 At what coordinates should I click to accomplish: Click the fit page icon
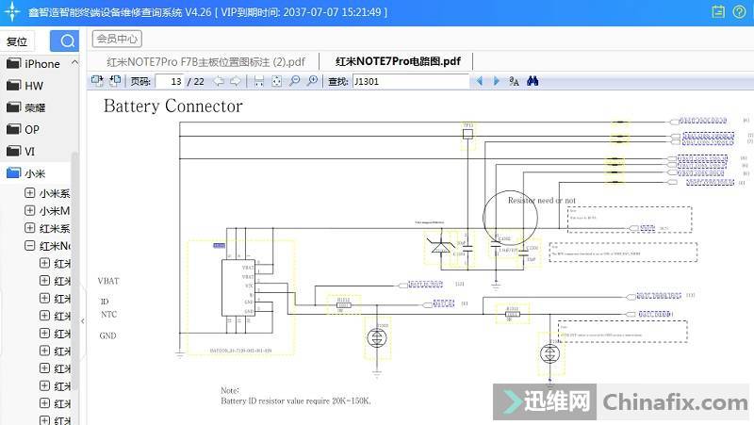coord(276,82)
